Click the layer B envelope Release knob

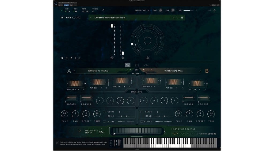(x=174, y=100)
